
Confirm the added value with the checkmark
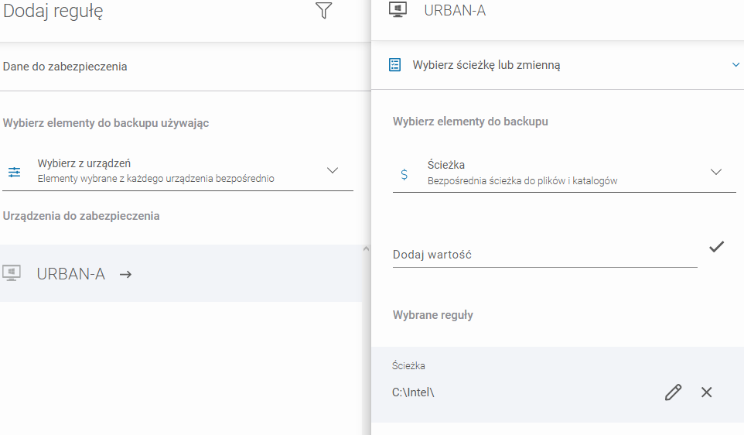[716, 247]
